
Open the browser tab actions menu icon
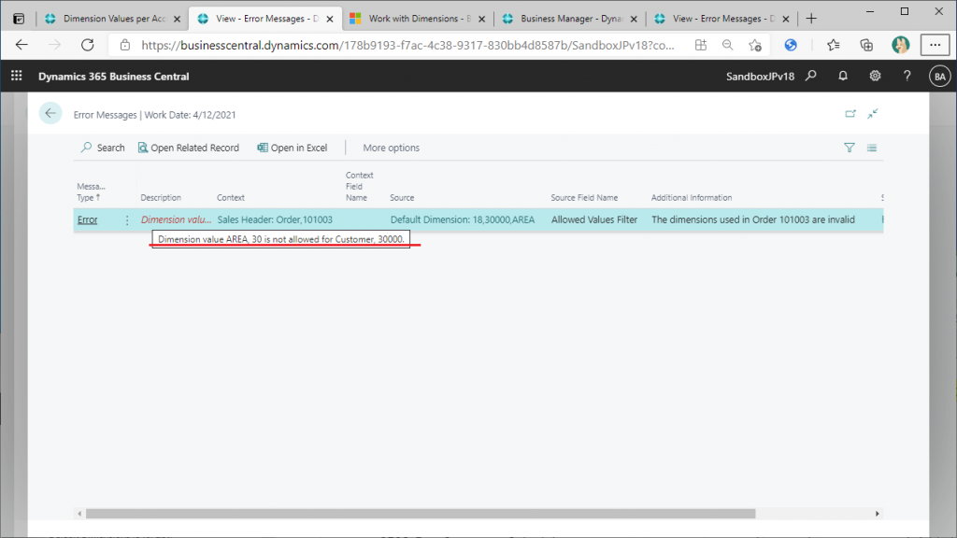19,19
